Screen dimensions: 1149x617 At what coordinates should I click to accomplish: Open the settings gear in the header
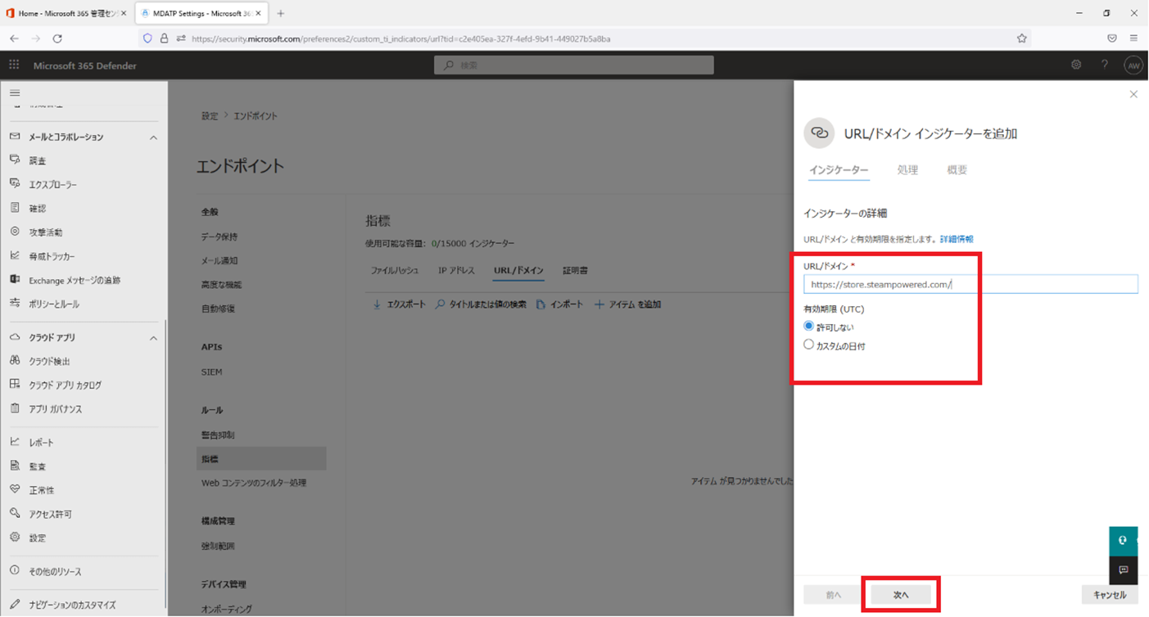point(1076,65)
